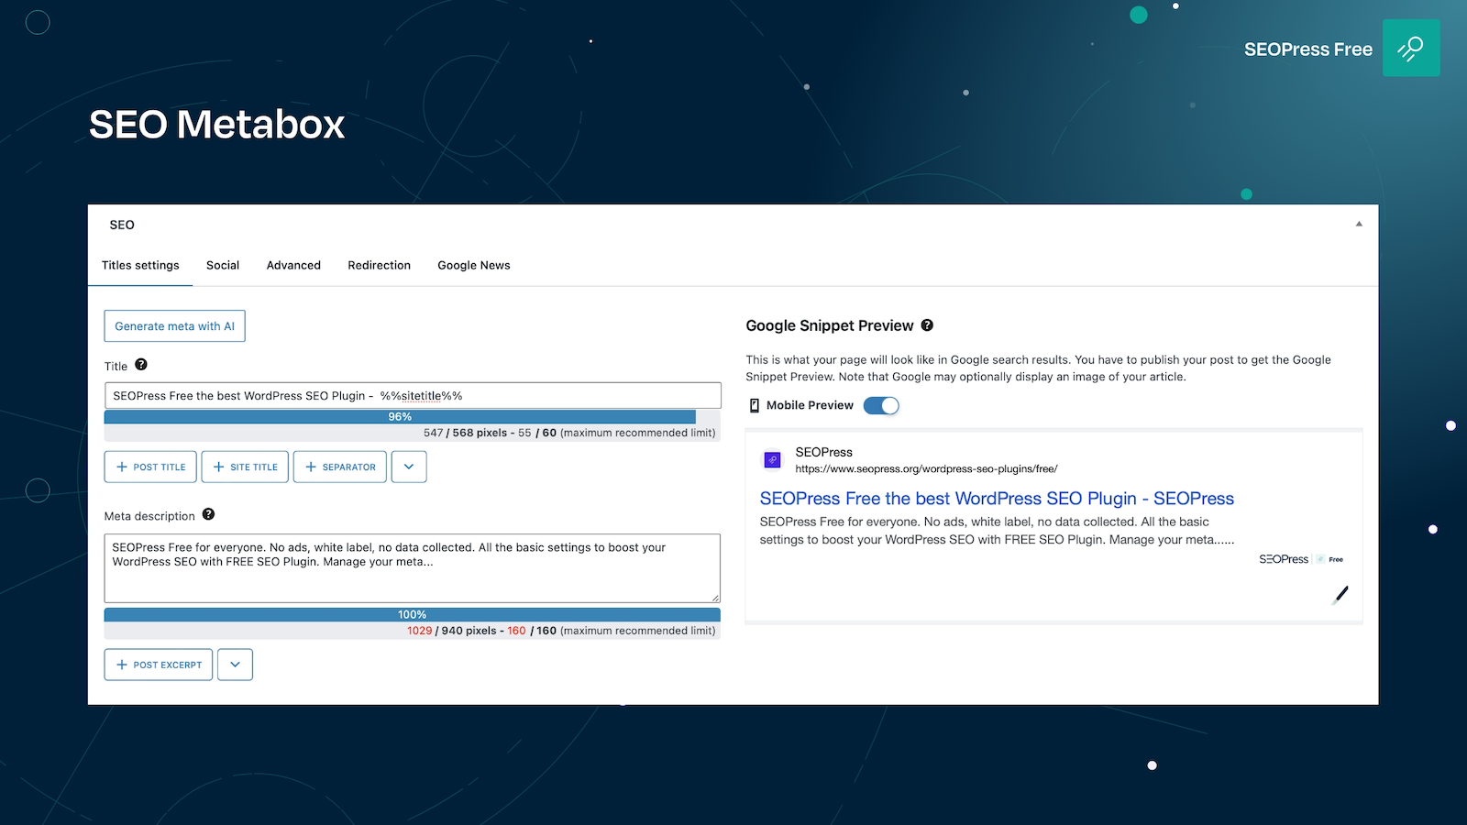Viewport: 1467px width, 825px height.
Task: Click the snippet description preview text
Action: [x=997, y=531]
